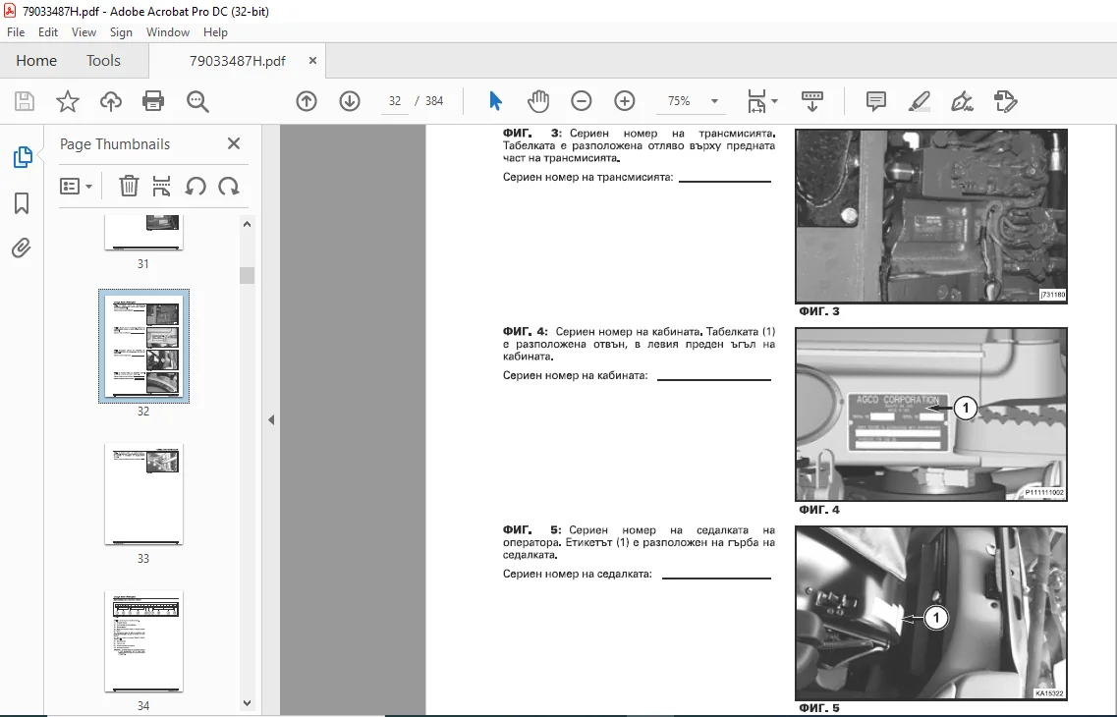
Task: Delete the selected page with the trash icon
Action: (x=129, y=187)
